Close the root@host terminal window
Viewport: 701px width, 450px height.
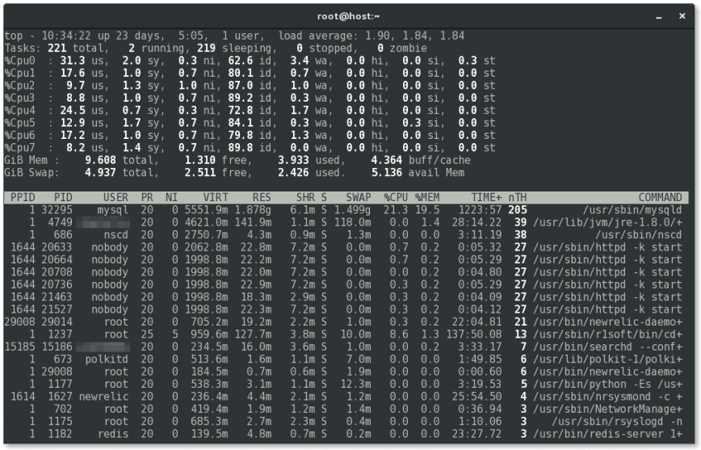[x=682, y=16]
